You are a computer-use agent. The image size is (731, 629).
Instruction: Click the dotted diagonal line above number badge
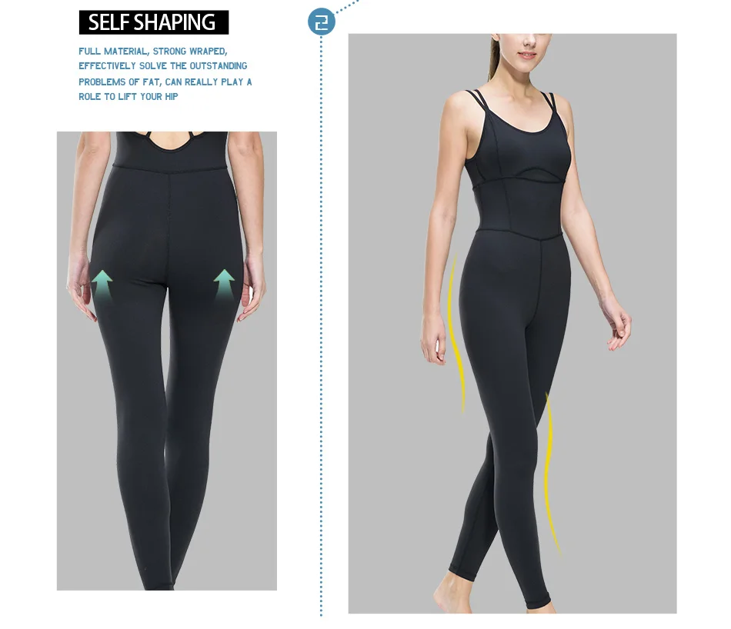pos(347,6)
